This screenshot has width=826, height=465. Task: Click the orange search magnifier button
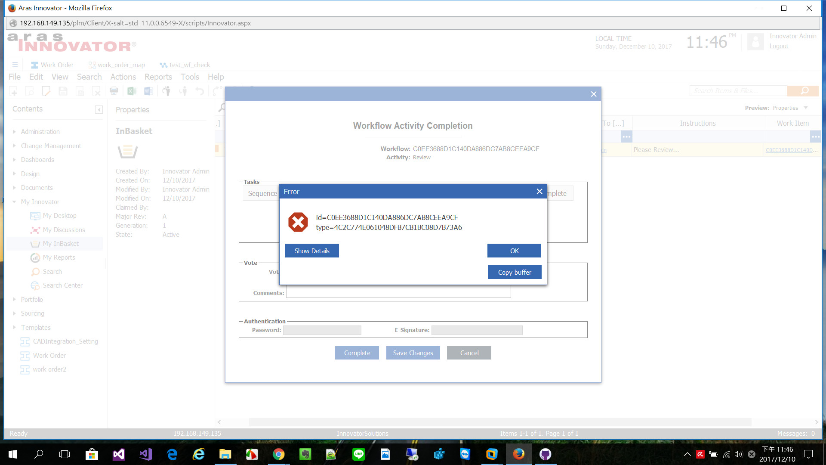point(804,90)
